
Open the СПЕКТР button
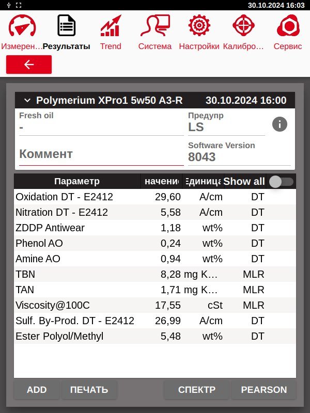[x=197, y=390]
